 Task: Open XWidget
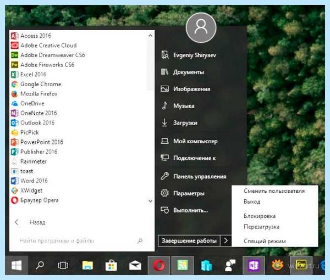(27, 191)
